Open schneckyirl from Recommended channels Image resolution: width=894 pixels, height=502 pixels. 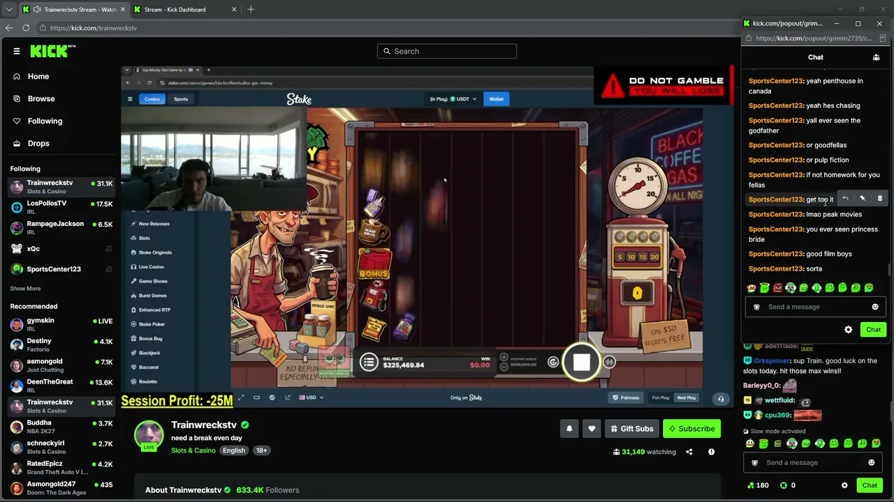[x=61, y=447]
